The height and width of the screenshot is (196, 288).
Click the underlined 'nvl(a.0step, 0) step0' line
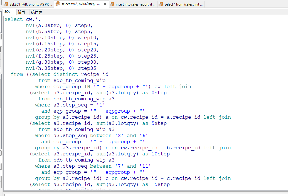coord(59,25)
